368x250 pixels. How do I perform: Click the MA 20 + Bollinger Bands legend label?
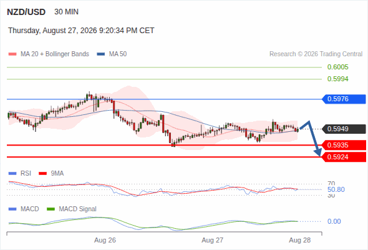tap(55, 54)
